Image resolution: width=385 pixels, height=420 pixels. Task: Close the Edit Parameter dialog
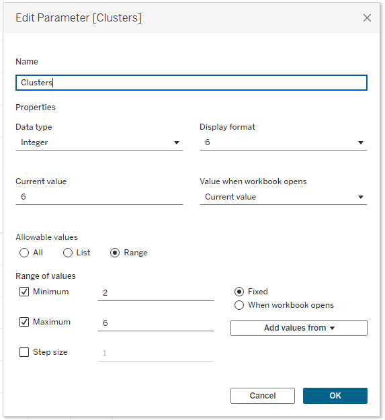point(367,18)
